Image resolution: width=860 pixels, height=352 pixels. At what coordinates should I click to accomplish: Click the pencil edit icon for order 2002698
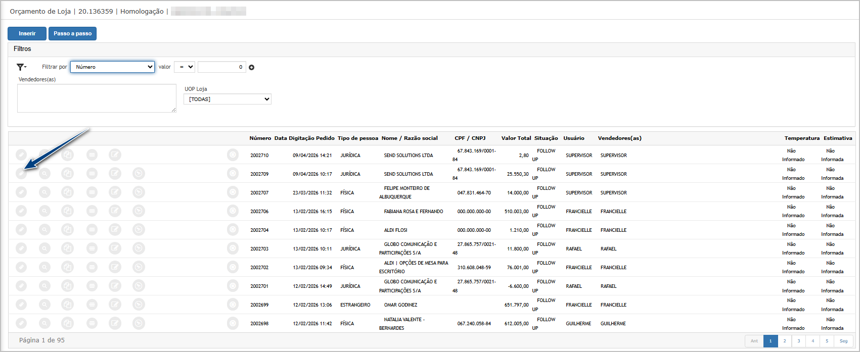(x=21, y=323)
